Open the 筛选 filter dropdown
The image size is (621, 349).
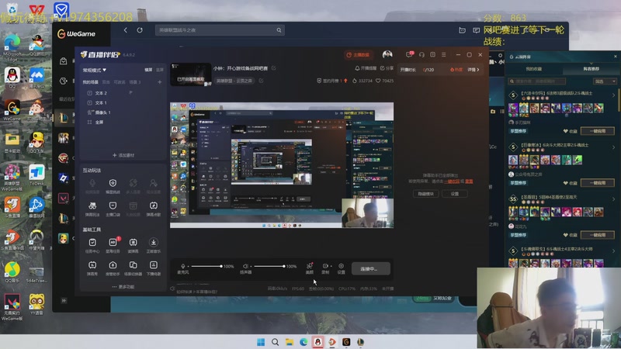tap(605, 81)
